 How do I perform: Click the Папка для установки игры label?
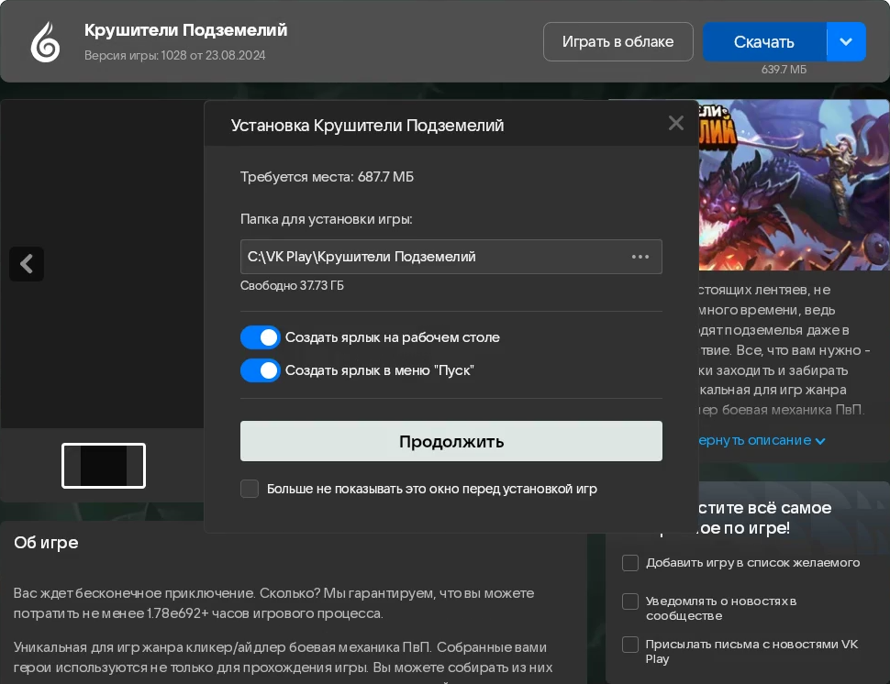tap(327, 219)
